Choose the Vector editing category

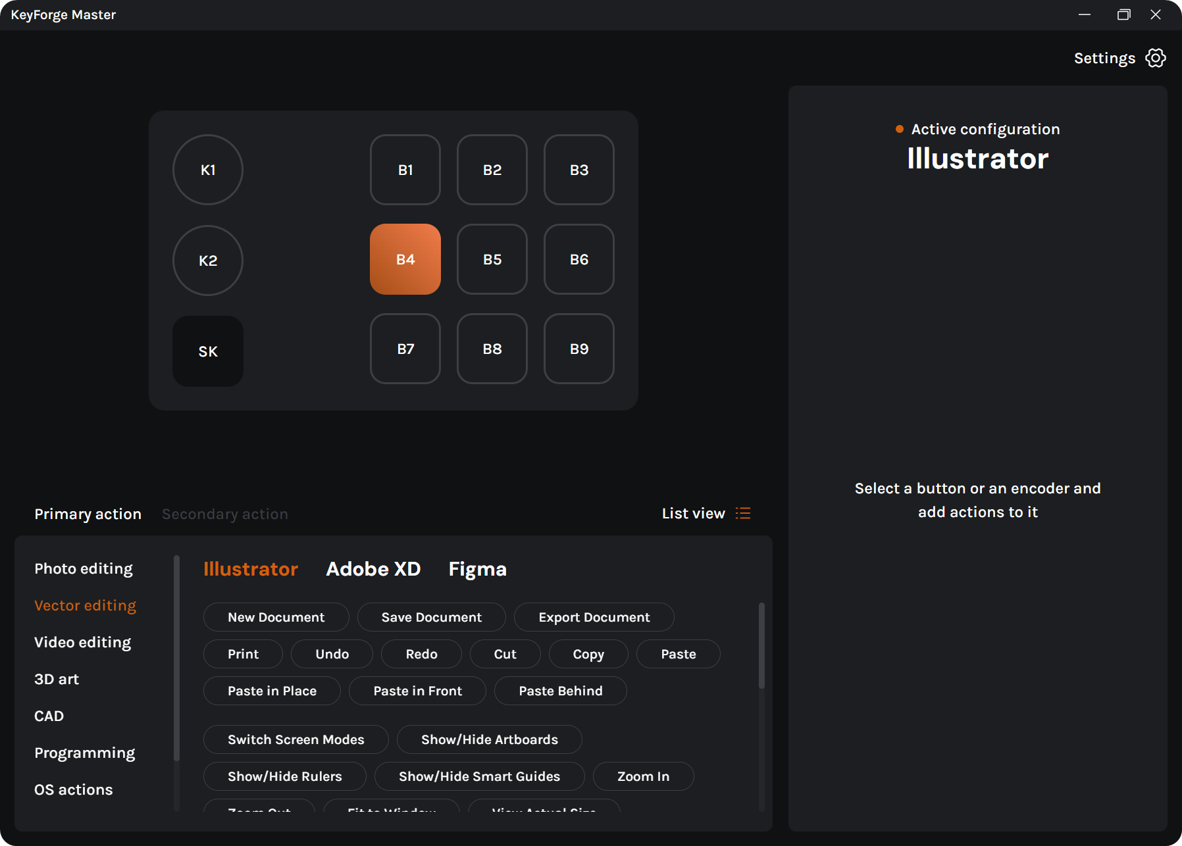tap(86, 605)
